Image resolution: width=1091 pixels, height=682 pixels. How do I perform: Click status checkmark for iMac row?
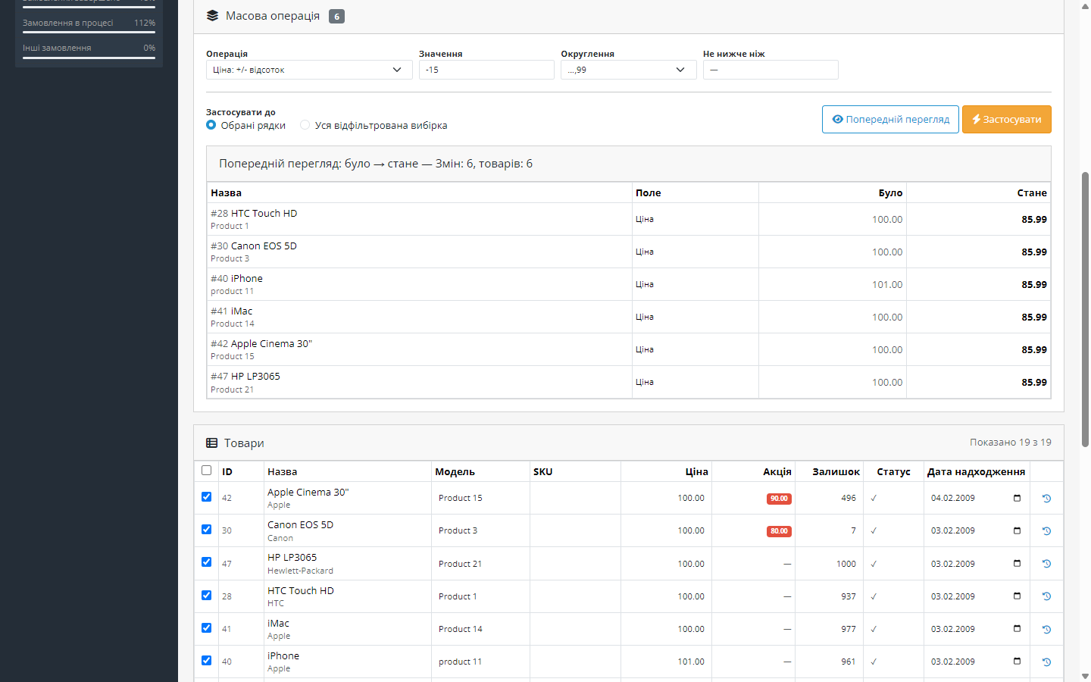[x=874, y=629]
